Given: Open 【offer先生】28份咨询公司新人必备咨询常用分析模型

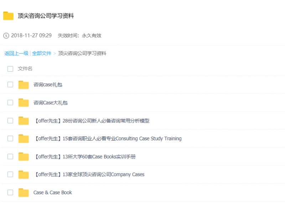Looking at the screenshot, I should click(92, 121).
